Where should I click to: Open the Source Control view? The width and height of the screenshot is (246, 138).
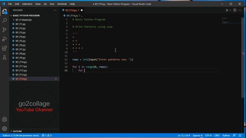pos(5,30)
